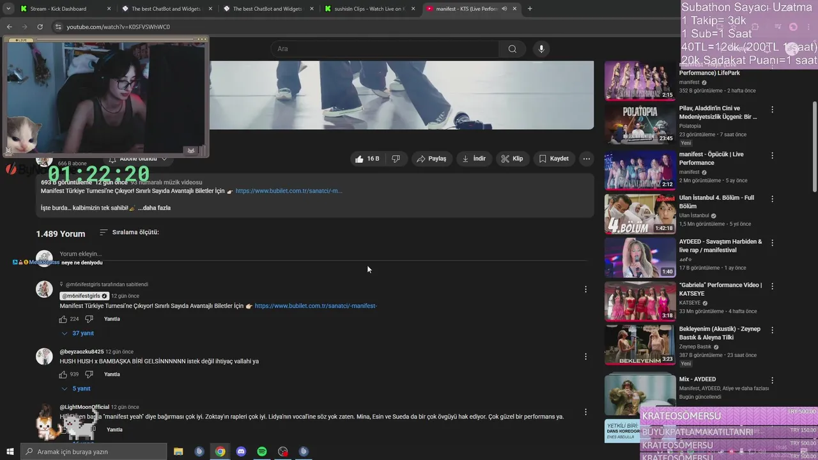The width and height of the screenshot is (818, 460).
Task: Click the Yorum ekleyin comment field
Action: click(323, 254)
